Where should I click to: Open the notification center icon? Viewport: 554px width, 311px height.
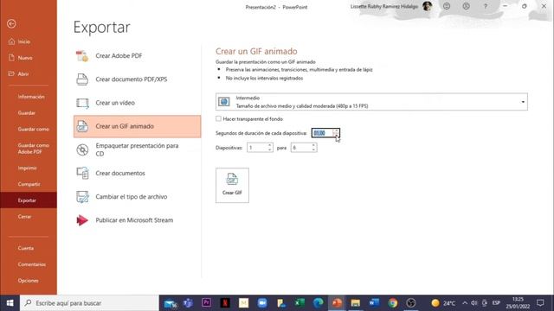tap(540, 303)
